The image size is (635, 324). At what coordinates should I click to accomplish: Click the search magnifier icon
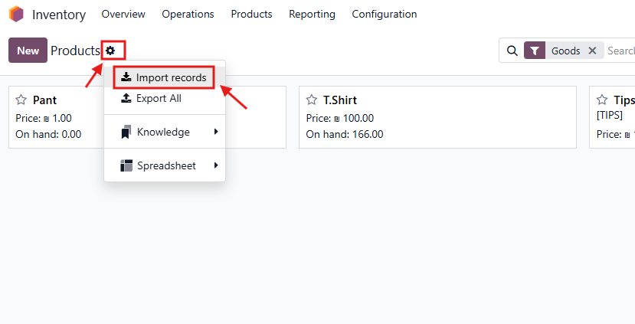[512, 51]
